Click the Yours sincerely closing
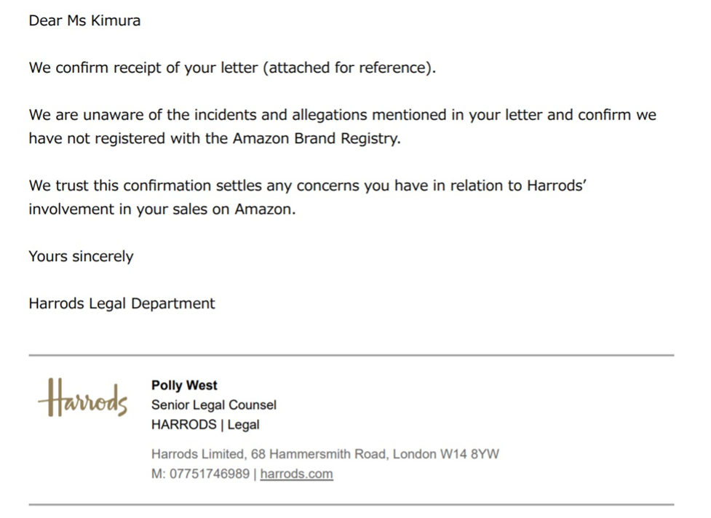This screenshot has height=518, width=711. (82, 257)
